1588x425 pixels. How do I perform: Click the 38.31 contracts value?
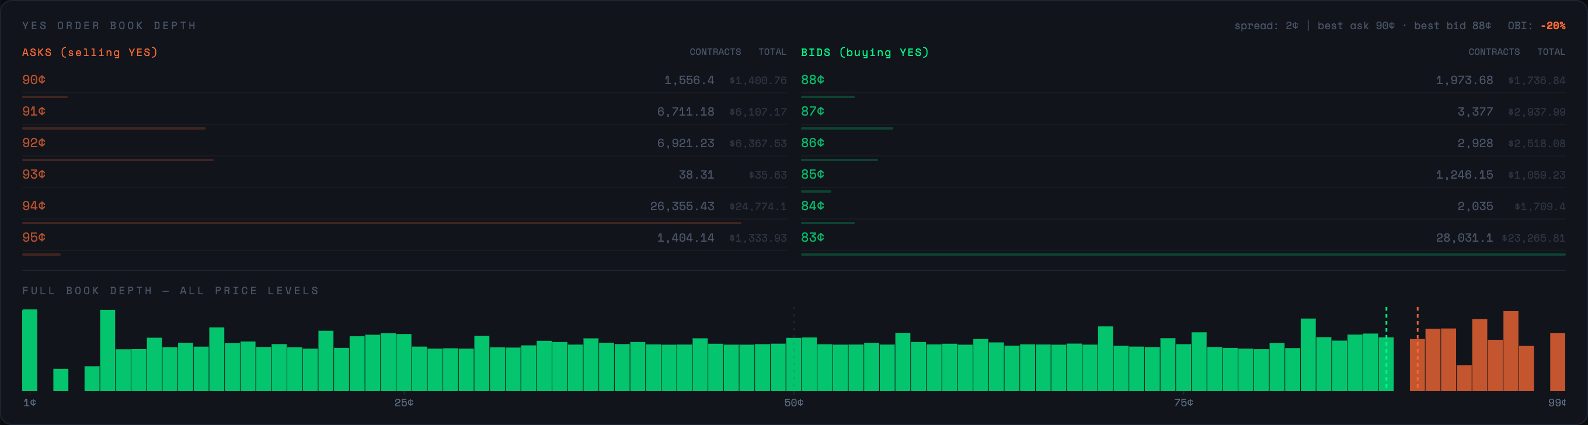[697, 175]
